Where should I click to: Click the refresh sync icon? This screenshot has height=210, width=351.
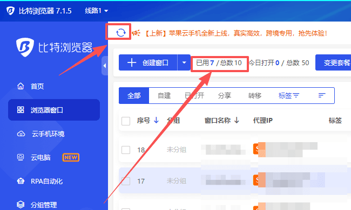(121, 33)
